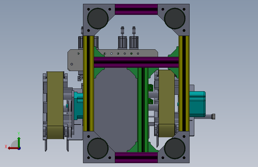
Task: Pick the top-right round foot pad
Action: (175, 18)
